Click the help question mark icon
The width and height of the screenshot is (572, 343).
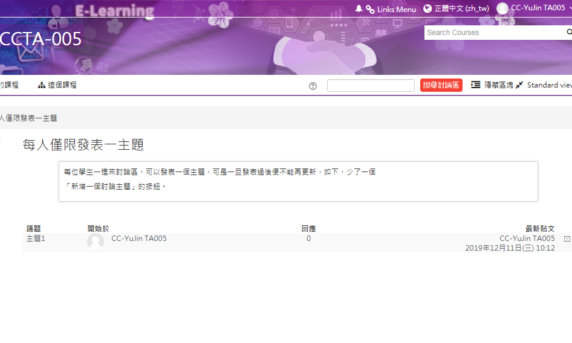[313, 86]
